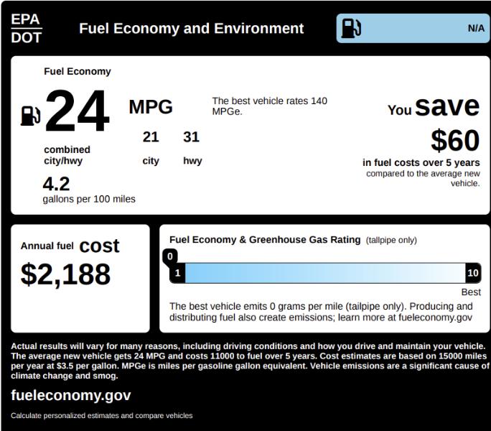Click Calculate personalized estimates and compare vehicles
Screen dimensions: 491x431
click(x=102, y=415)
